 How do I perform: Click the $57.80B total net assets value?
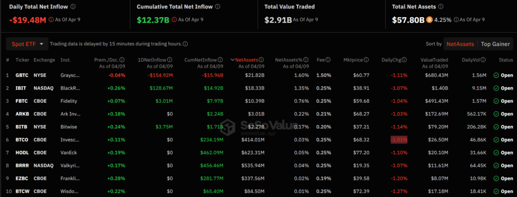[x=408, y=20]
